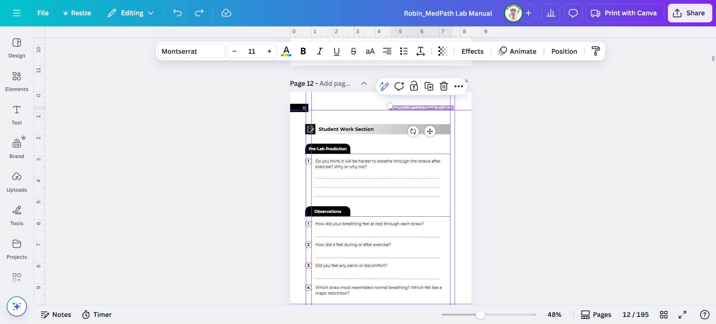Duplicate page 12 icon

tap(429, 86)
